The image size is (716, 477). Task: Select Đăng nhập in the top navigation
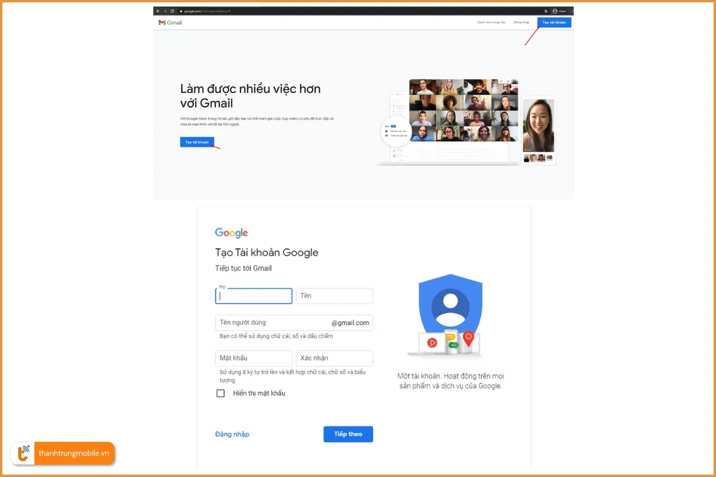click(521, 21)
